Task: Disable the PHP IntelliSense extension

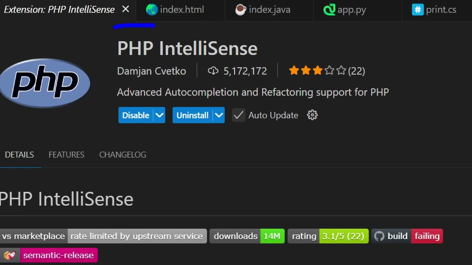Action: pyautogui.click(x=136, y=115)
